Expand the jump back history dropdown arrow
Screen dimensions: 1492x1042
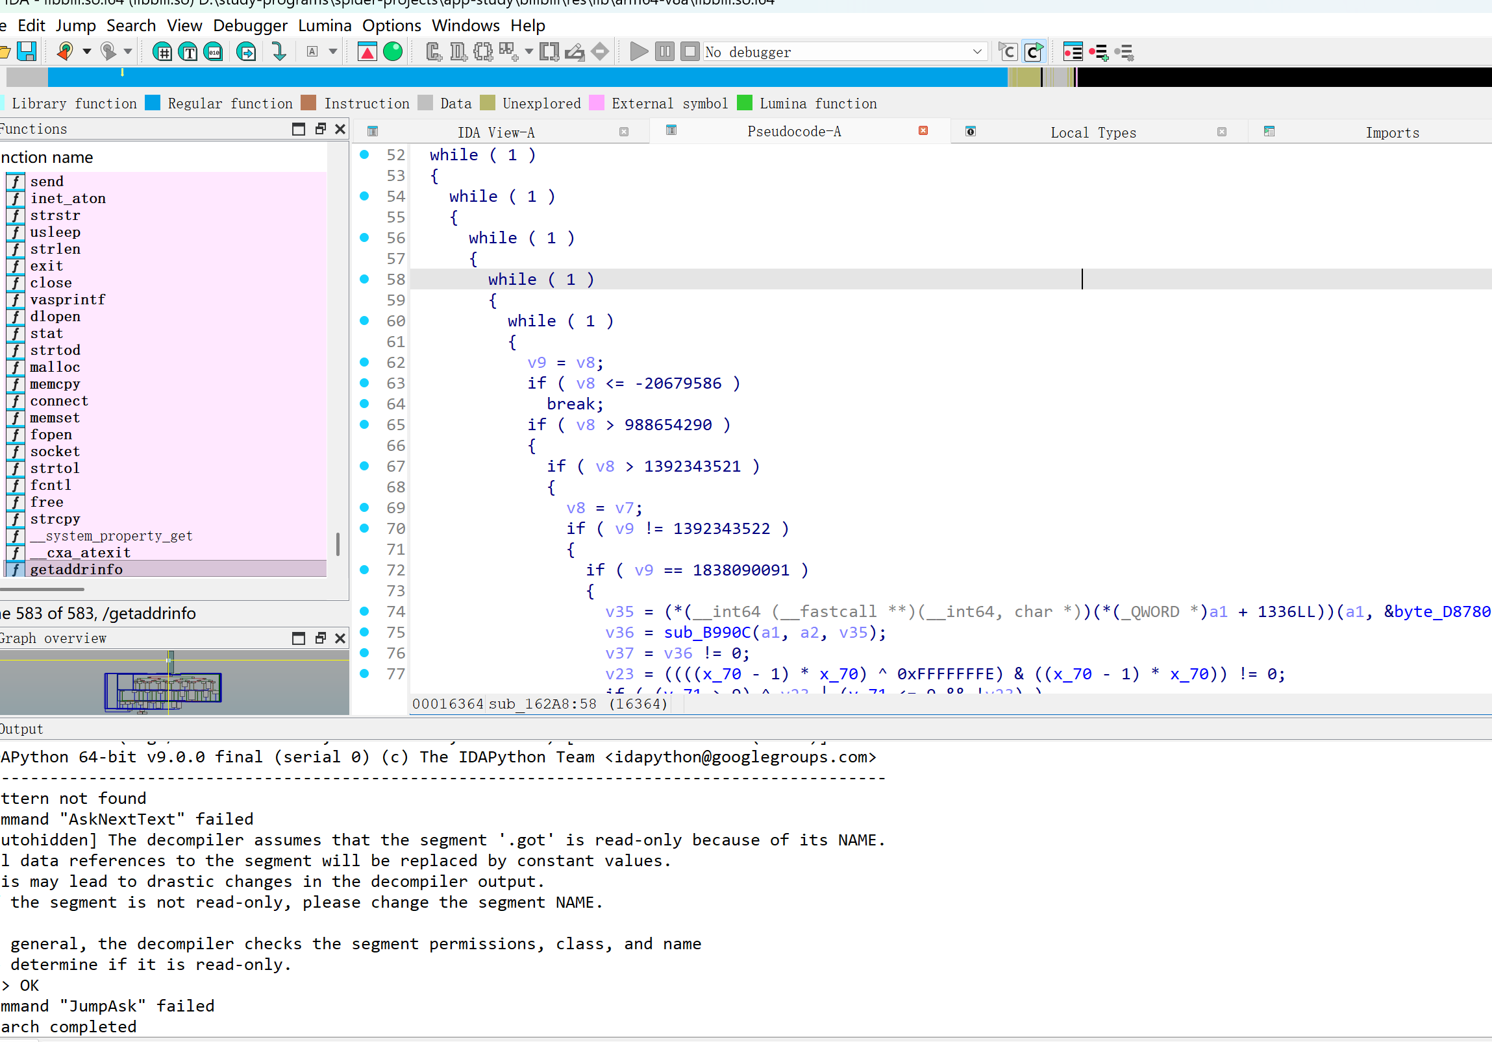(x=86, y=51)
